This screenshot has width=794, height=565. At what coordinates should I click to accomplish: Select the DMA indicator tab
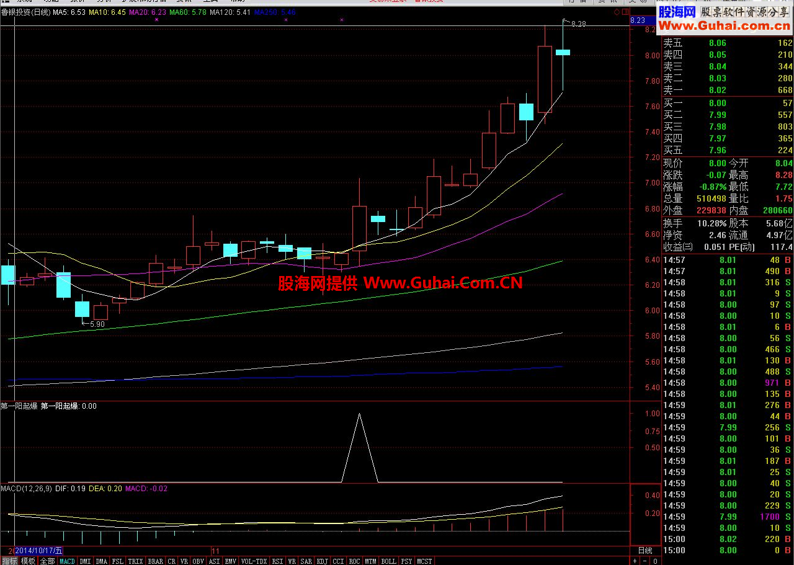coord(102,561)
